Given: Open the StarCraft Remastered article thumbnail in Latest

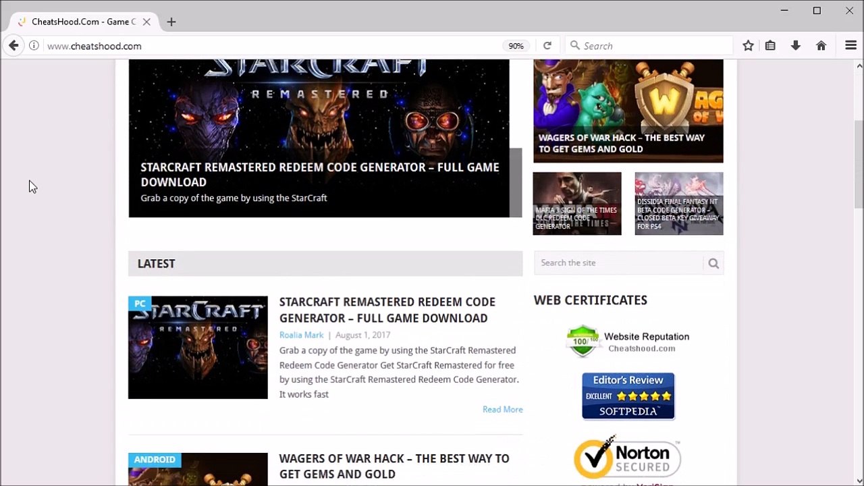Looking at the screenshot, I should tap(198, 348).
